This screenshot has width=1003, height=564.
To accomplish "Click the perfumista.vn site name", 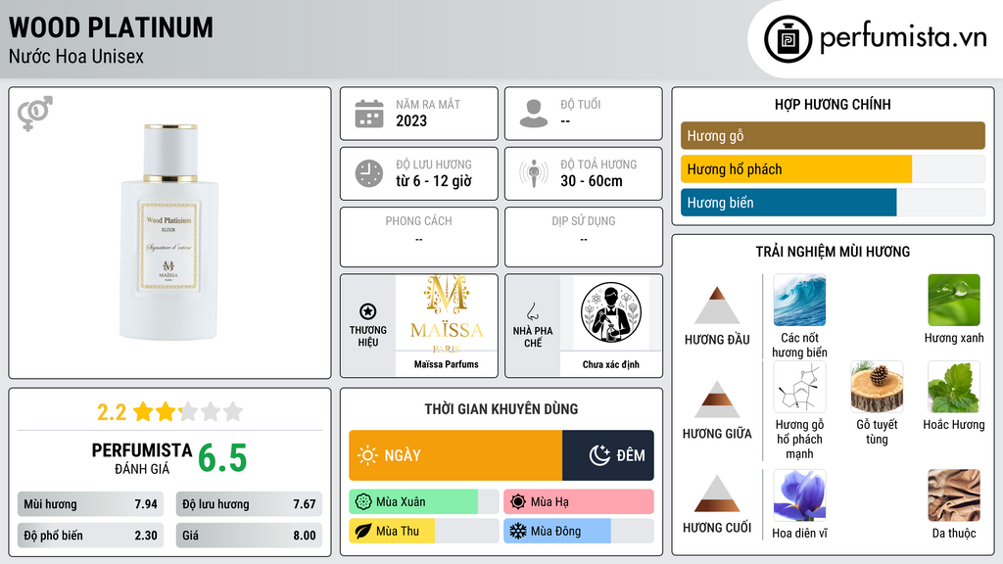I will 903,38.
